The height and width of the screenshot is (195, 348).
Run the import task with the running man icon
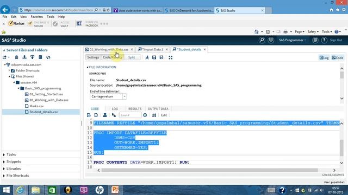point(147,57)
